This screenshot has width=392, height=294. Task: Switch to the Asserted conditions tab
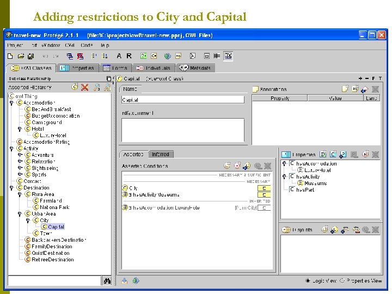[x=134, y=154]
